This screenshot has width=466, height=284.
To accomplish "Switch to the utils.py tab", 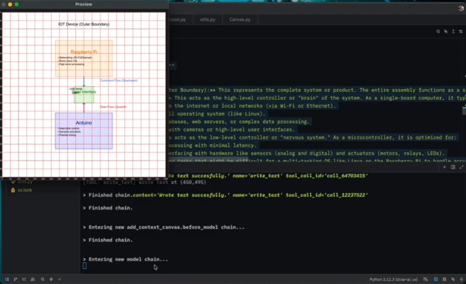I will click(x=207, y=20).
